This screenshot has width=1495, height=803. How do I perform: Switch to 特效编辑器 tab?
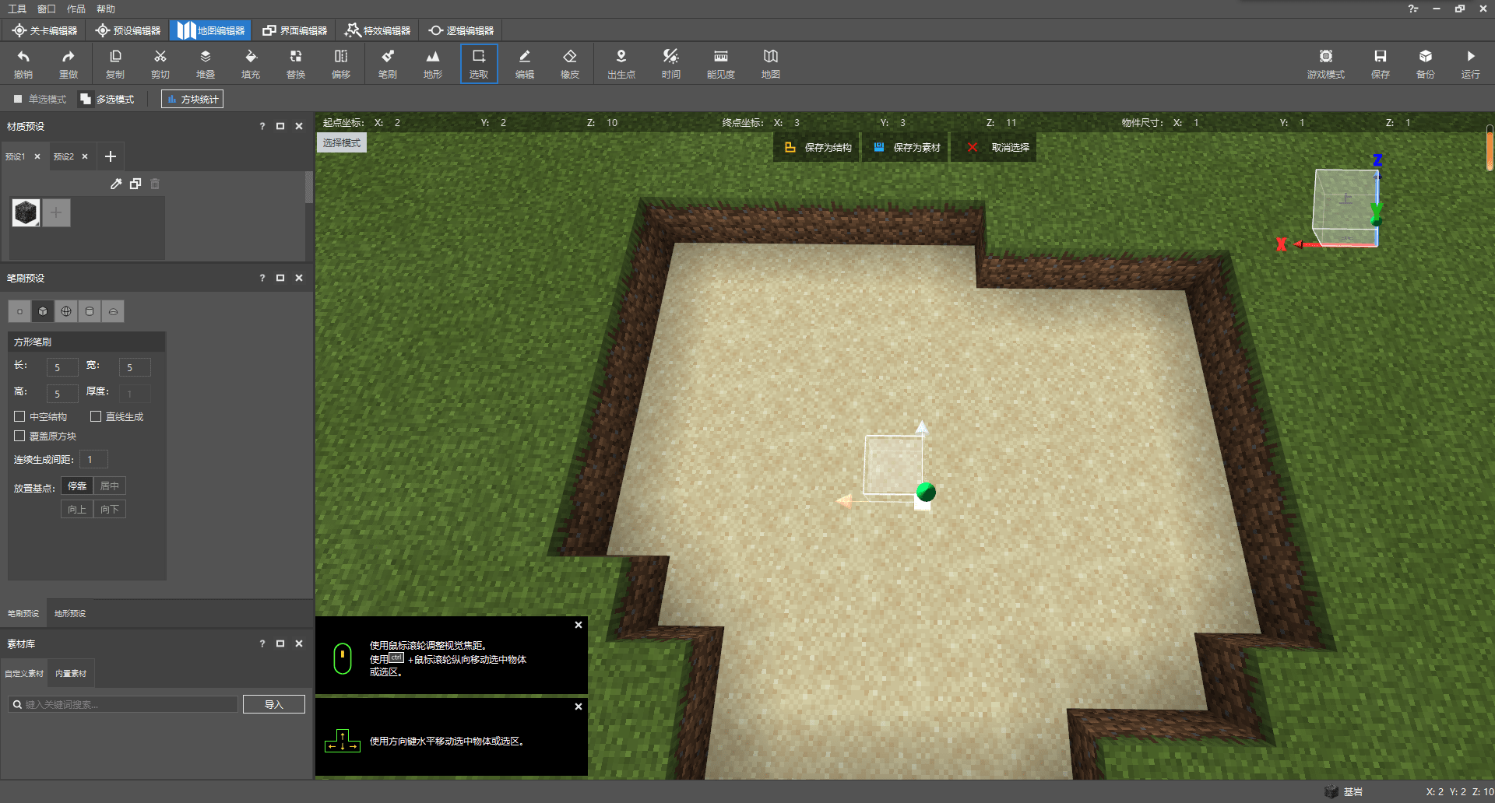coord(378,30)
